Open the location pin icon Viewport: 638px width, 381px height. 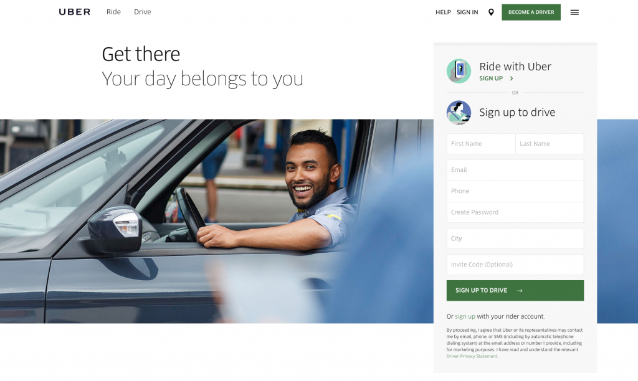(491, 12)
